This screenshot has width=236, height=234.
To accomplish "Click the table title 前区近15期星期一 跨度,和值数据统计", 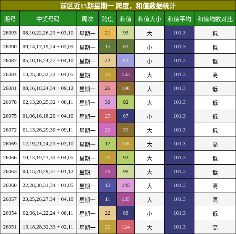I will pyautogui.click(x=118, y=6).
